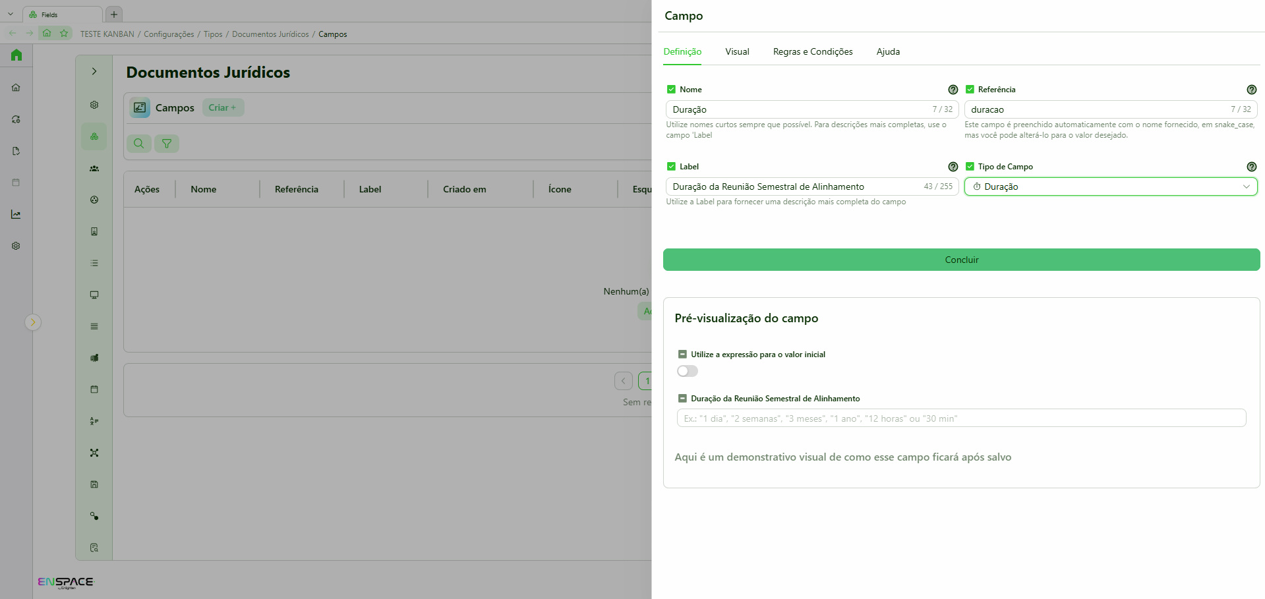The width and height of the screenshot is (1265, 599).
Task: Click the 'Referência' table column header
Action: 297,189
